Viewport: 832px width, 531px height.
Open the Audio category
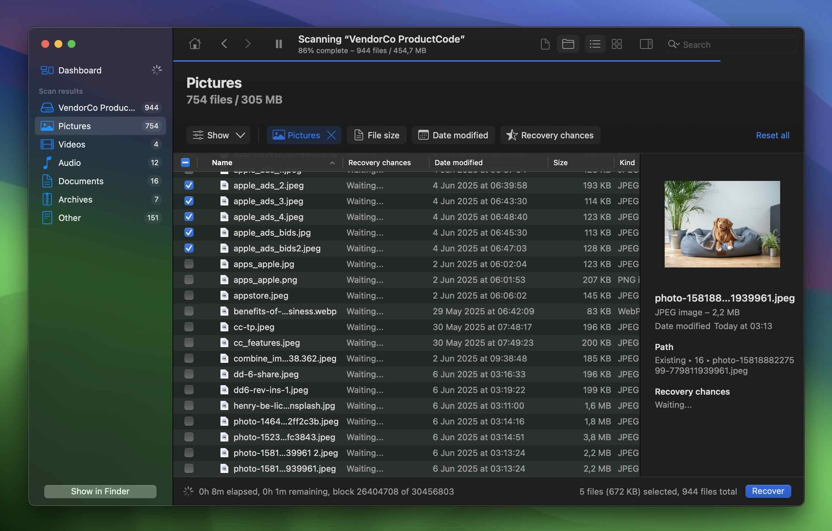tap(100, 163)
